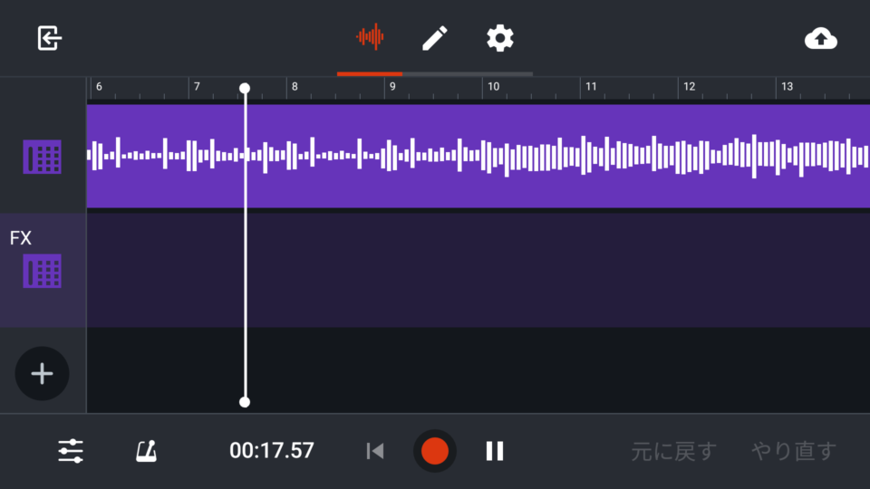This screenshot has width=870, height=489.
Task: Tap the 元に戻す undo button
Action: 673,452
